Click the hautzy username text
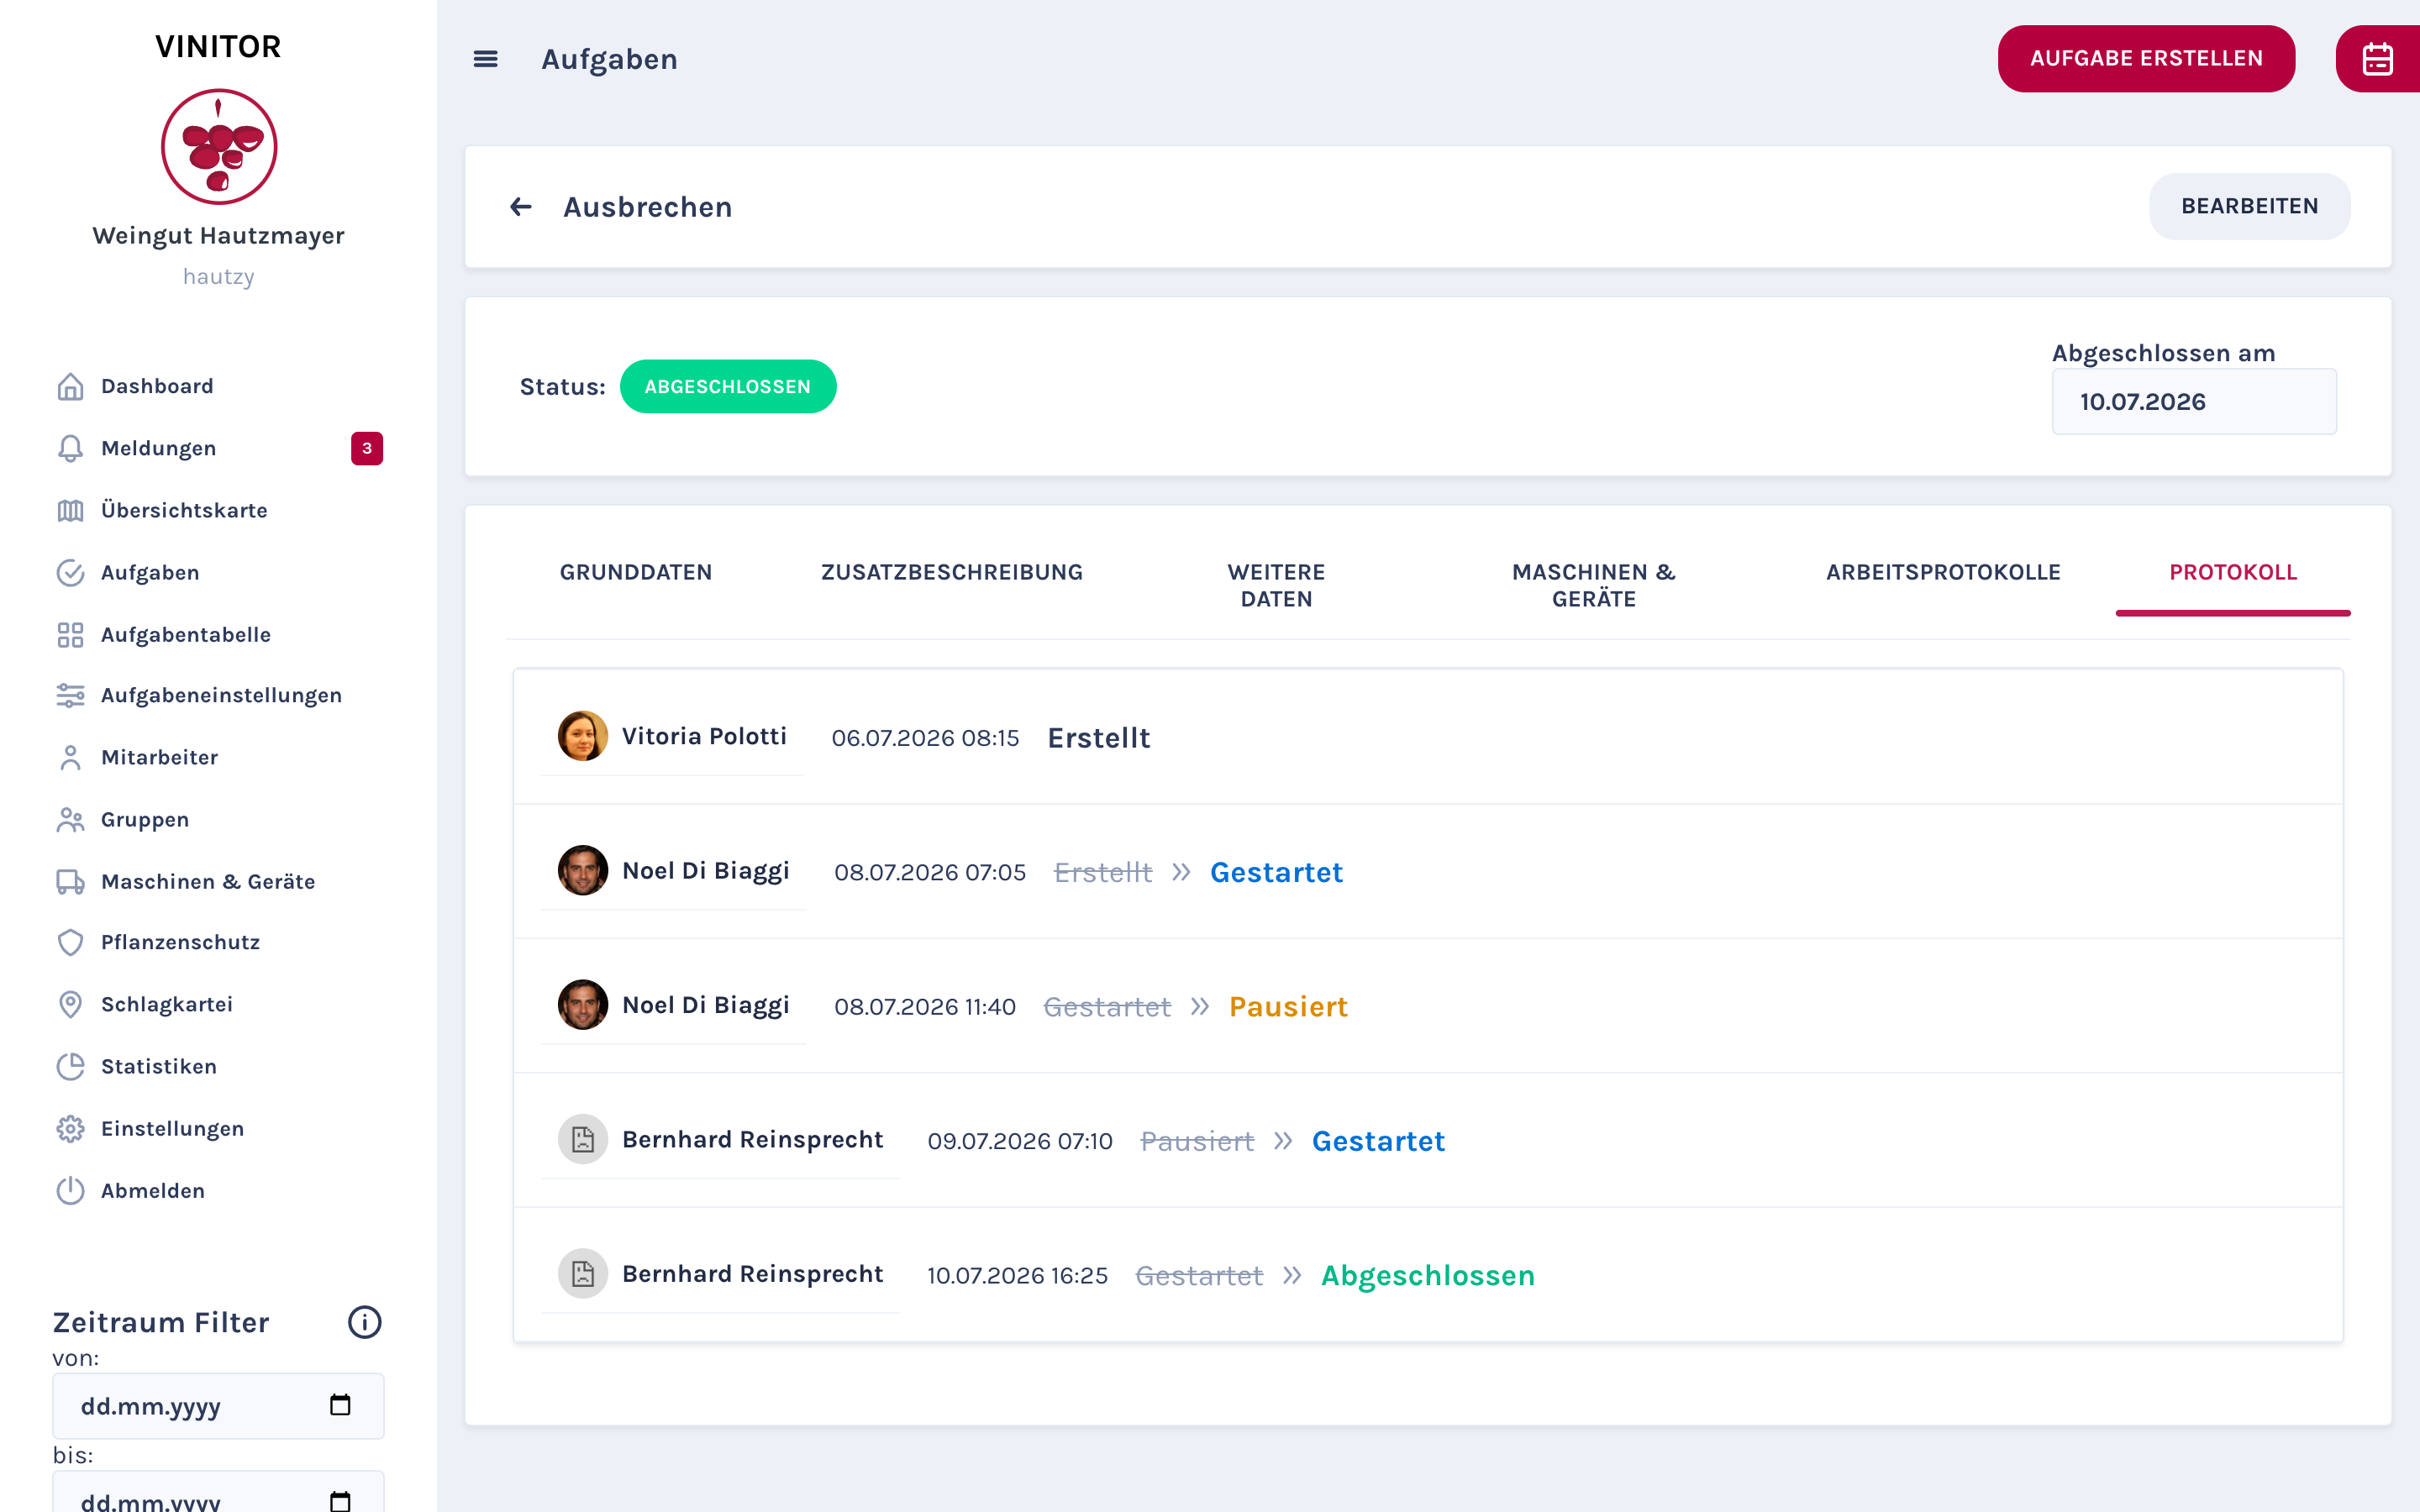The width and height of the screenshot is (2420, 1512). point(219,276)
